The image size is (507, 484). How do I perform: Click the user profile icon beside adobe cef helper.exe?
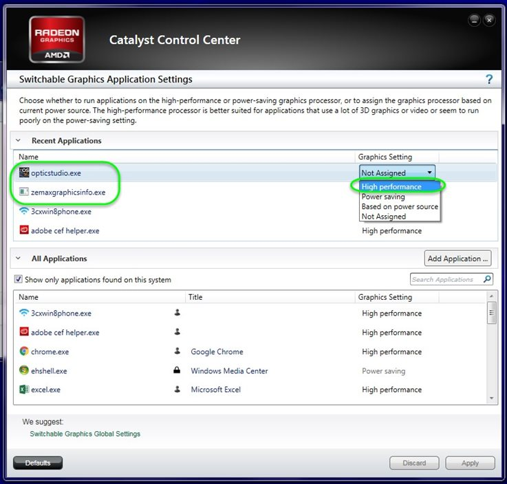177,331
